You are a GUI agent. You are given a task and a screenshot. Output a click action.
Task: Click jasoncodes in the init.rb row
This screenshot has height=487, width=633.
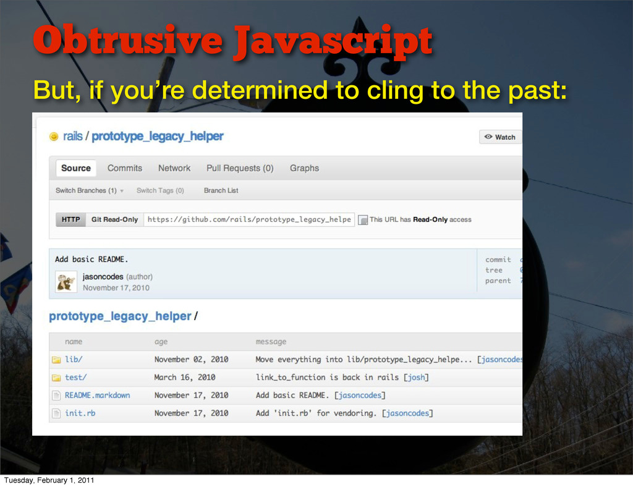point(407,413)
